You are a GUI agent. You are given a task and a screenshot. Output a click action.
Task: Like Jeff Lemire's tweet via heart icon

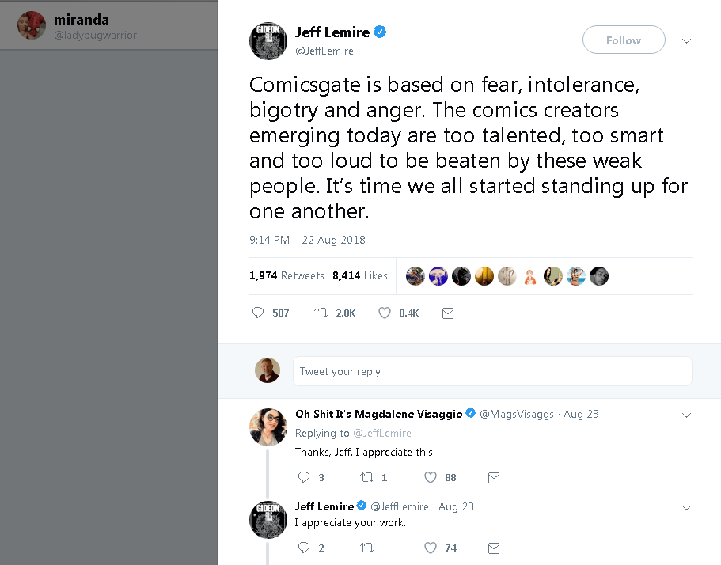pyautogui.click(x=384, y=313)
